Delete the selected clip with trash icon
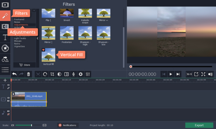Image resolution: width=216 pixels, height=129 pixels. click(x=28, y=74)
